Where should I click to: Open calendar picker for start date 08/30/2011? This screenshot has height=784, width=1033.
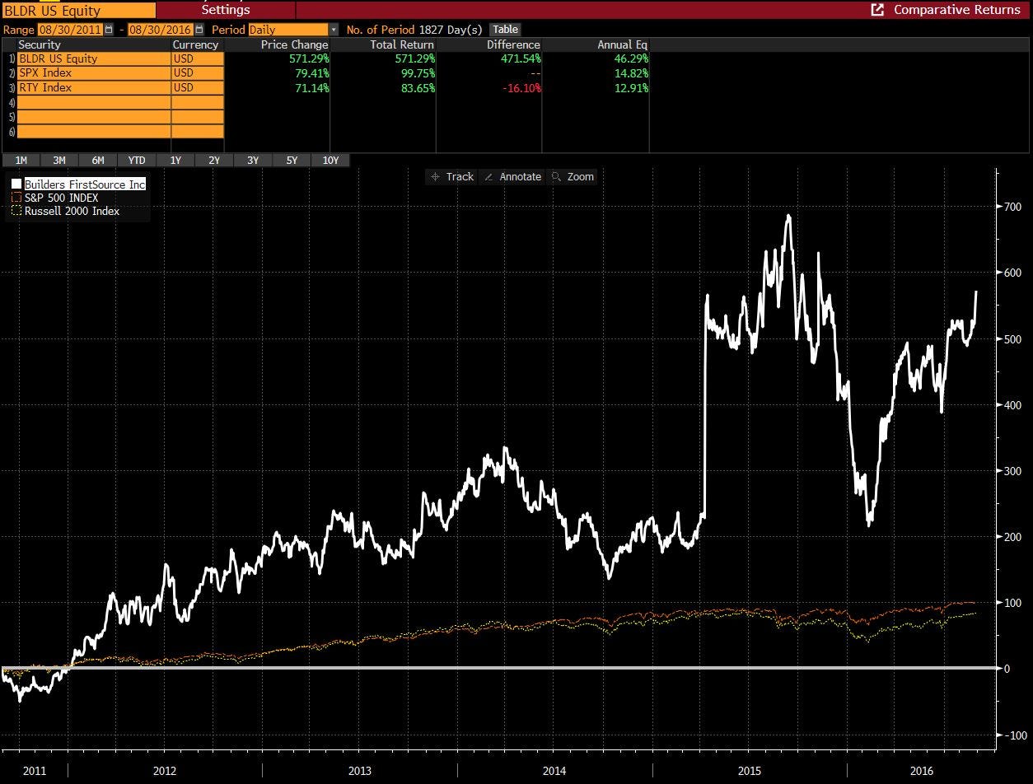point(109,30)
